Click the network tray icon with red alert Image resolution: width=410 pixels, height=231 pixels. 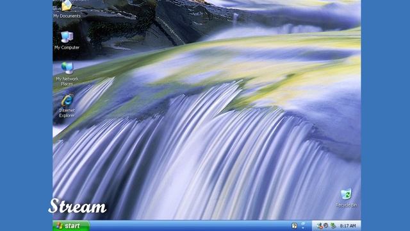coord(320,225)
